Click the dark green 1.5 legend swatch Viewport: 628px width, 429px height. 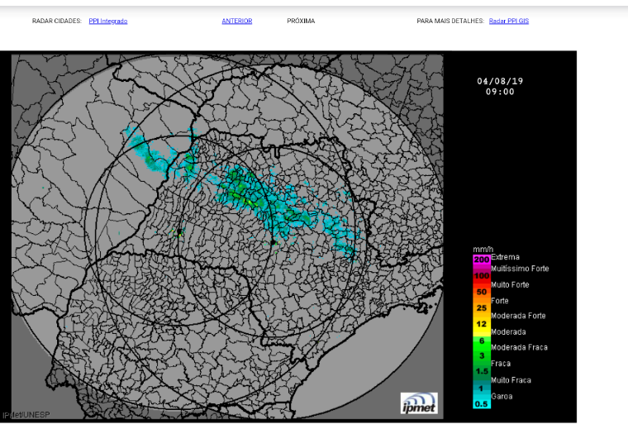[x=482, y=371]
